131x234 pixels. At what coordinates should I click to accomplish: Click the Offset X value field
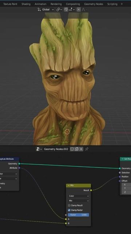(126, 185)
